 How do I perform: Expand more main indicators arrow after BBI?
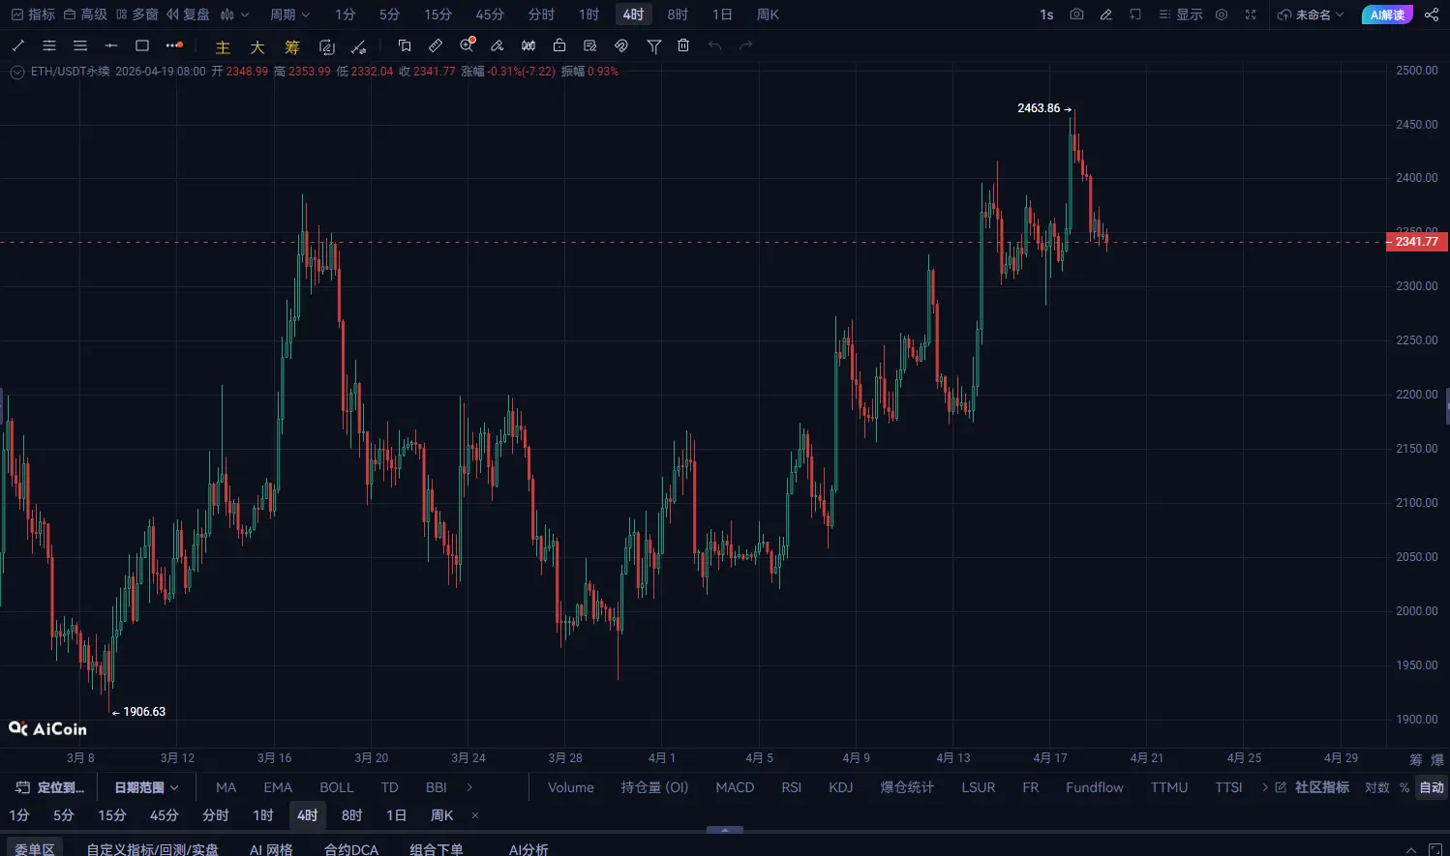tap(469, 787)
